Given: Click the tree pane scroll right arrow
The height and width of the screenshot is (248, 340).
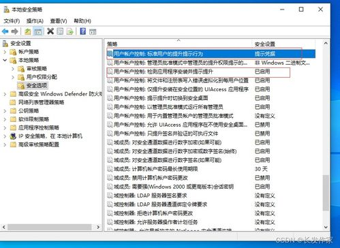Looking at the screenshot, I should click(x=98, y=227).
